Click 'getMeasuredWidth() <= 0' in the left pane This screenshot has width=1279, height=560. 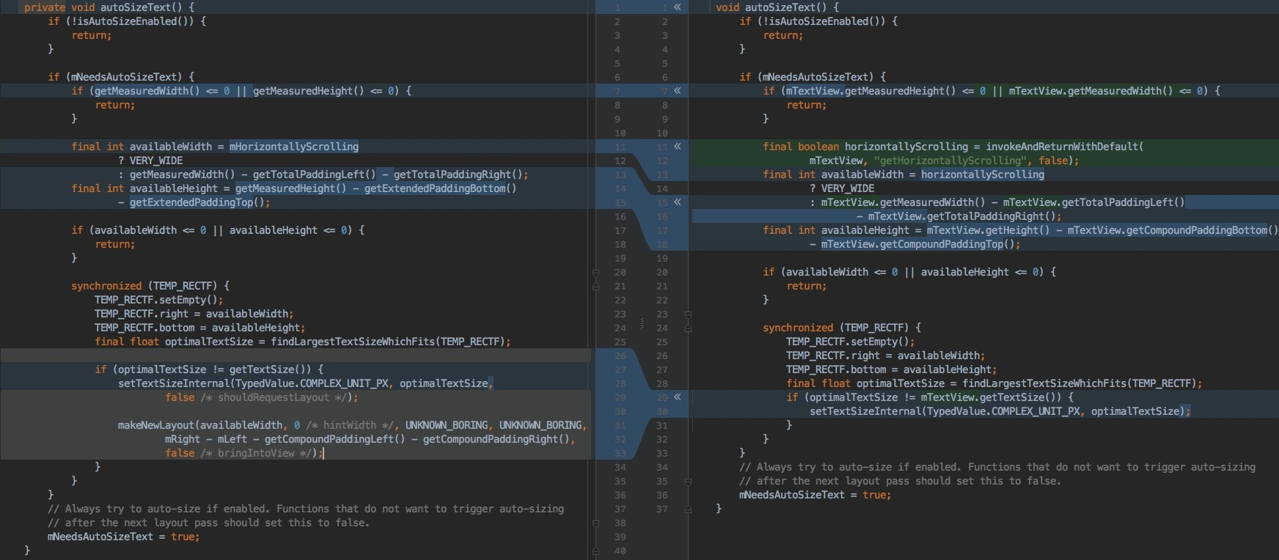tap(162, 91)
